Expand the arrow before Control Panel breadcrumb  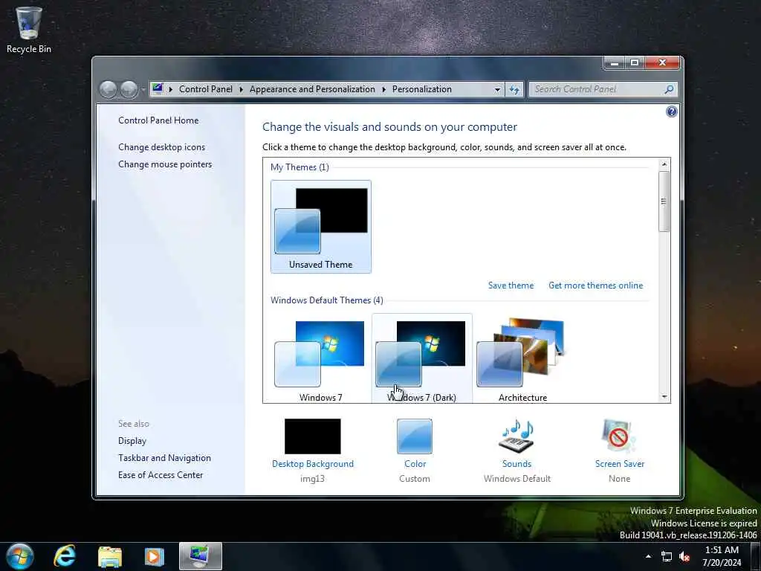pyautogui.click(x=170, y=89)
